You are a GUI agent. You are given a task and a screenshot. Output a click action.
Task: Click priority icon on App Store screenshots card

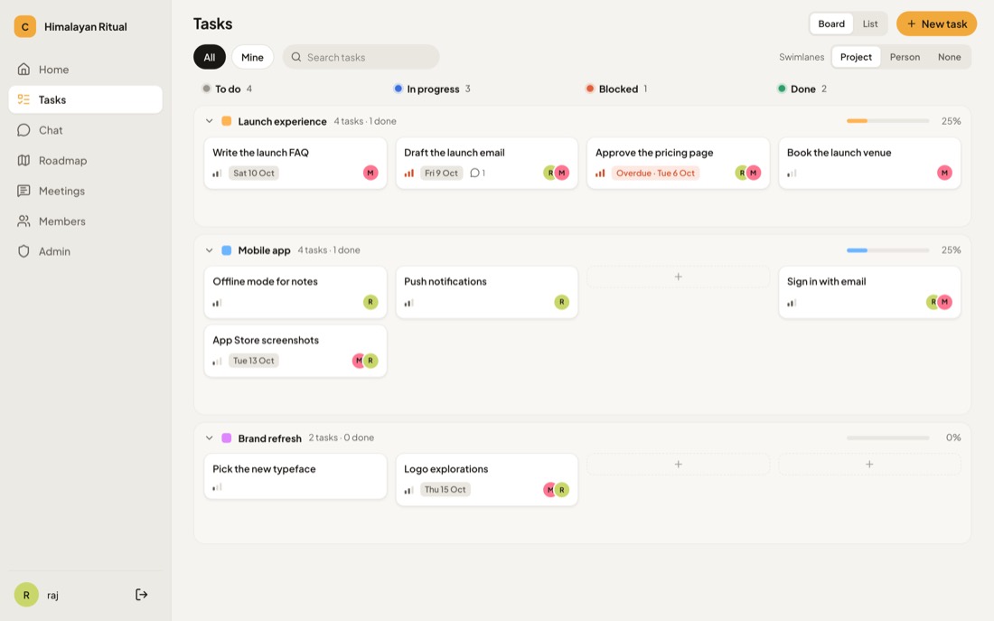tap(217, 361)
